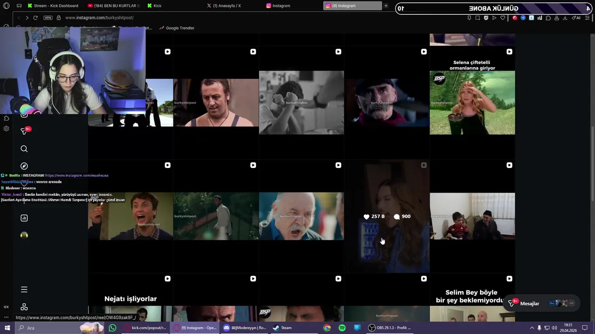The width and height of the screenshot is (595, 334).
Task: Open Aria AI assistant icon
Action: tap(576, 18)
